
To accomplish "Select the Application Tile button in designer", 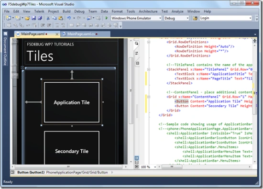I will pos(72,102).
